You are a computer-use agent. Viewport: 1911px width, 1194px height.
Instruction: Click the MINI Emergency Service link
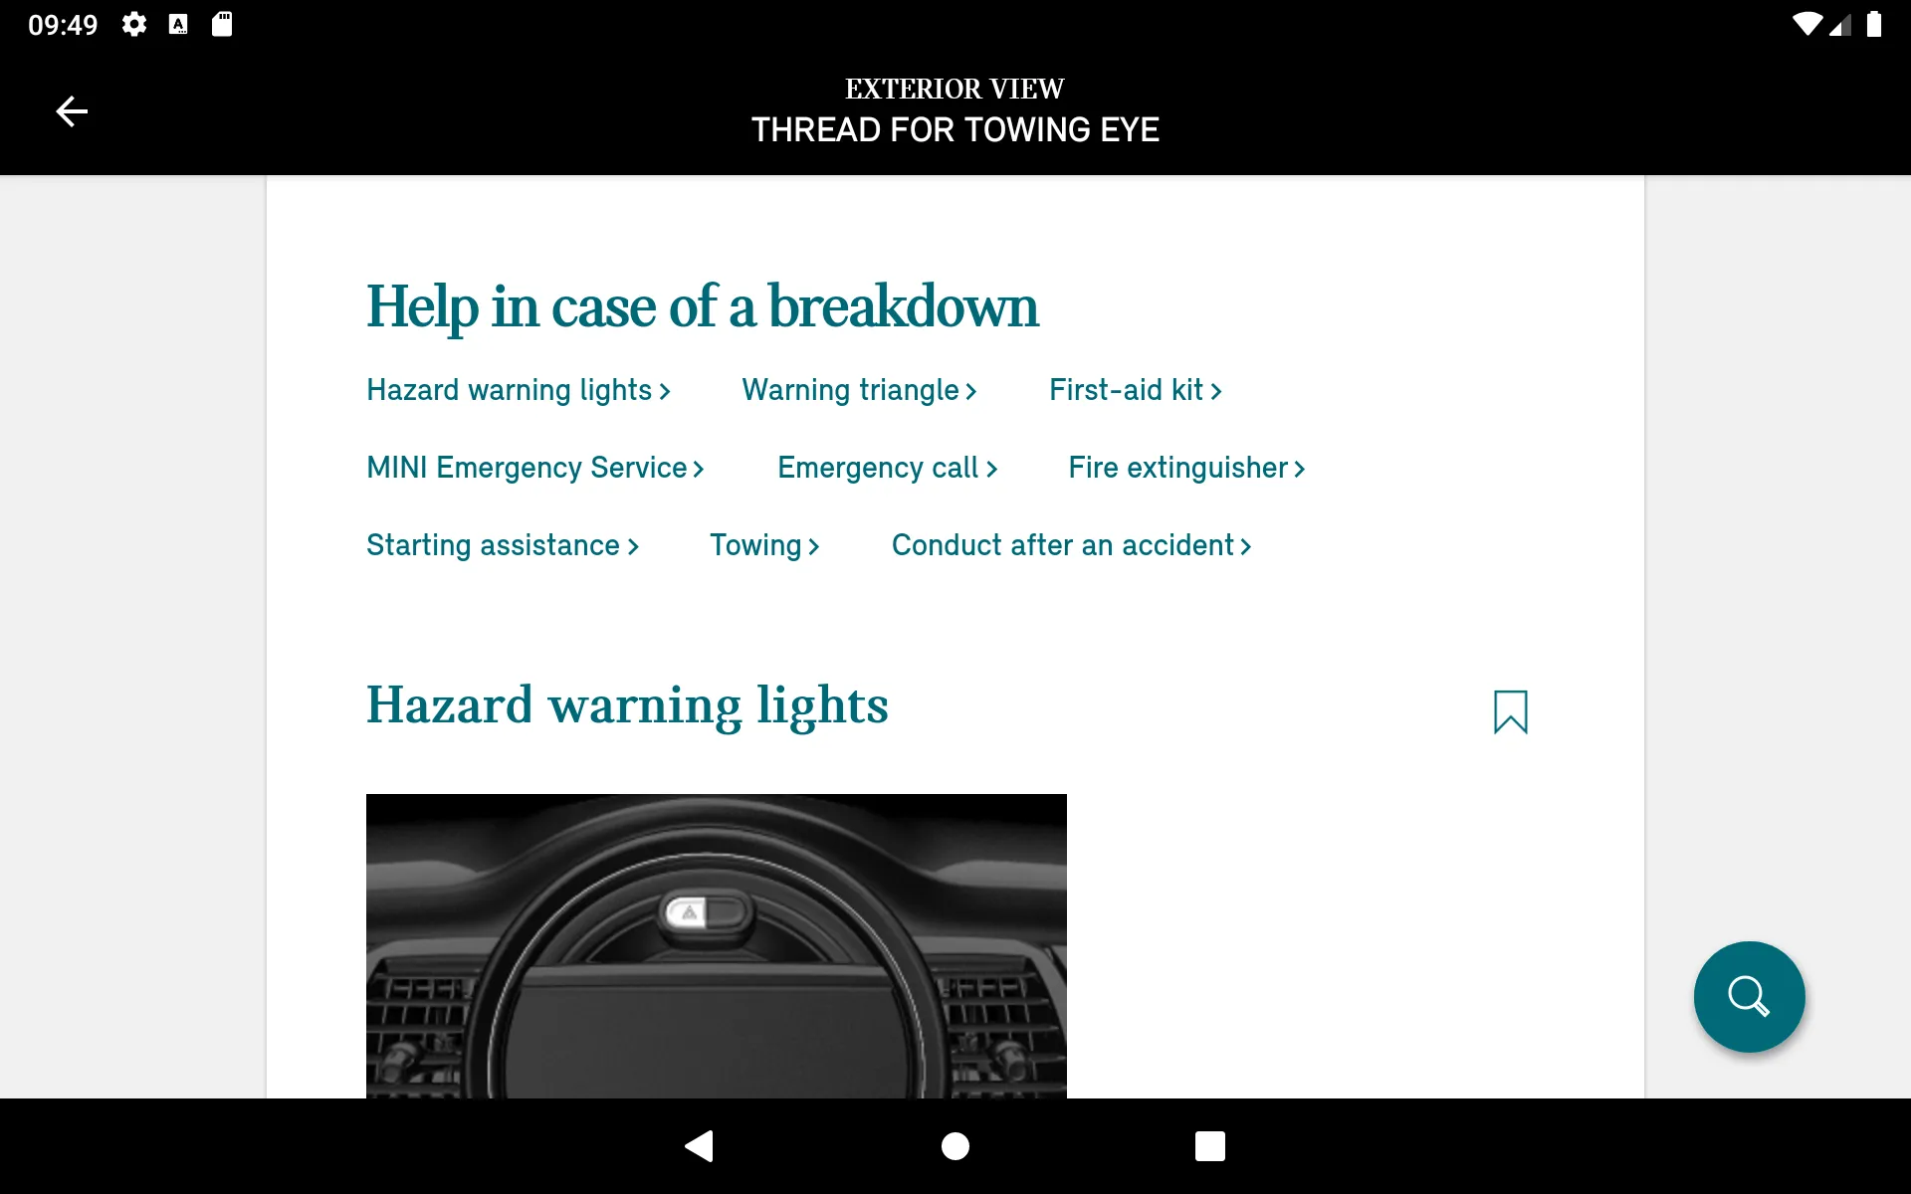(x=535, y=468)
